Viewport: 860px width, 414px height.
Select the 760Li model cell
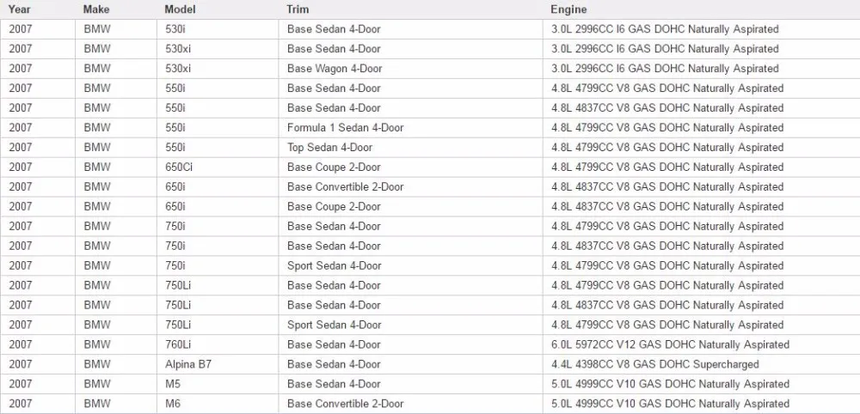218,344
